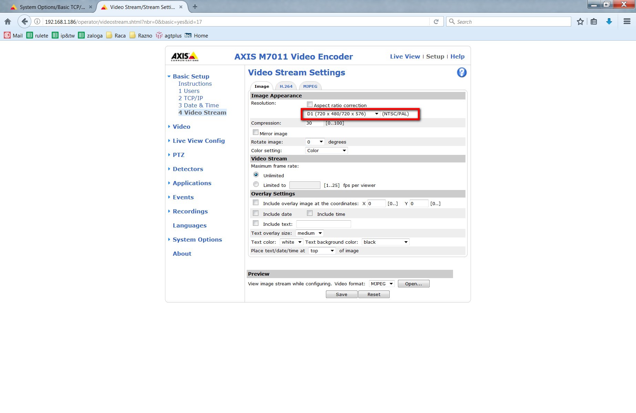Collapse the Basic Setup menu section
This screenshot has height=413, width=636.
(191, 76)
